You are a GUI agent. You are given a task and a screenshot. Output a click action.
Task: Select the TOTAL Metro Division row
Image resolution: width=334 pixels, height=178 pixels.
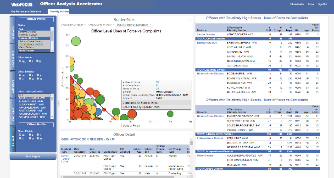point(258,169)
